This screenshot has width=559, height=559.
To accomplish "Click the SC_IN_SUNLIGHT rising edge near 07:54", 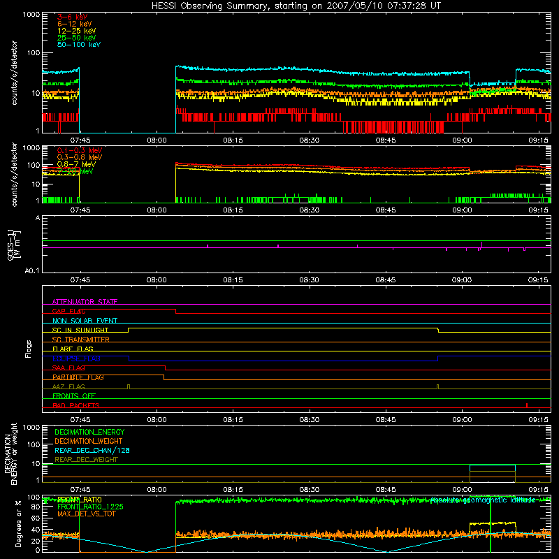I will 129,330.
